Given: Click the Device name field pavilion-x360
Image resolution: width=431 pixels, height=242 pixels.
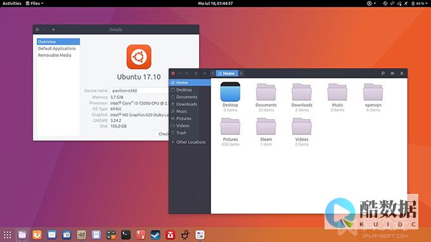Looking at the screenshot, I should tap(139, 91).
